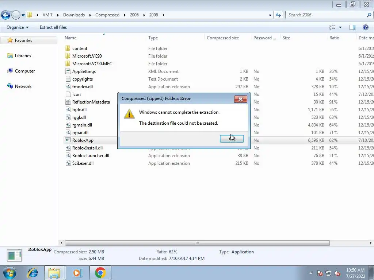Click the RobloxApp thumbnail in details pane
374x280 pixels.
(x=14, y=255)
